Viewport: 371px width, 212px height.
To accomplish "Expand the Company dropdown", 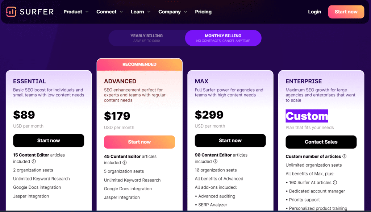I will pos(173,12).
